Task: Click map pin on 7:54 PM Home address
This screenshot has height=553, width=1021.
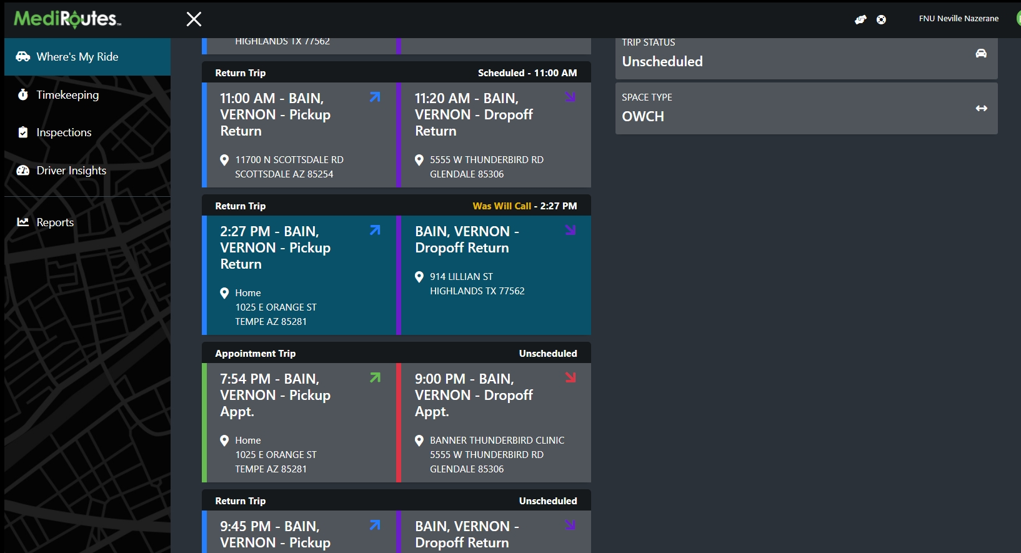Action: pyautogui.click(x=224, y=441)
